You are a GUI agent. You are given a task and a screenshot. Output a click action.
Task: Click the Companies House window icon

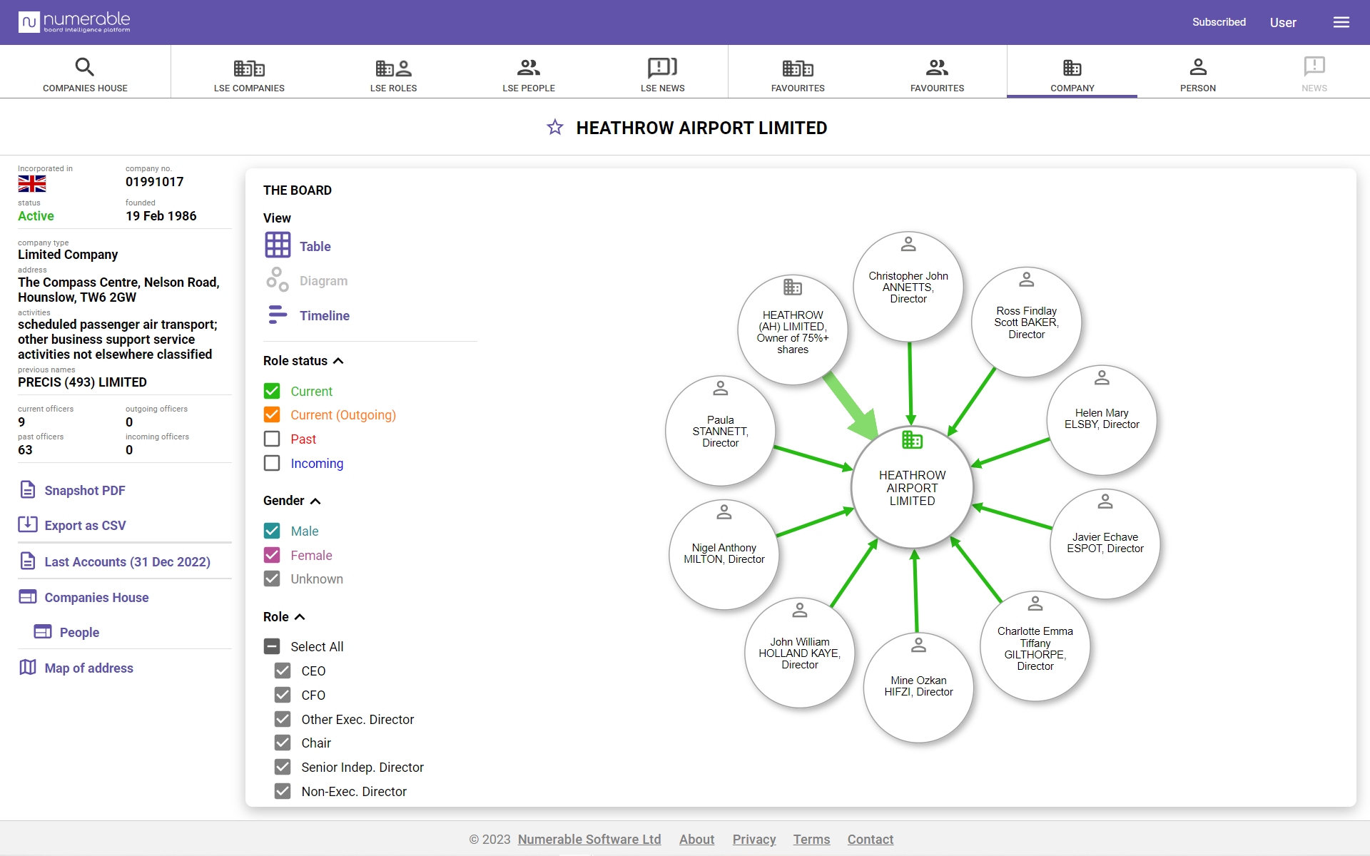pyautogui.click(x=28, y=596)
